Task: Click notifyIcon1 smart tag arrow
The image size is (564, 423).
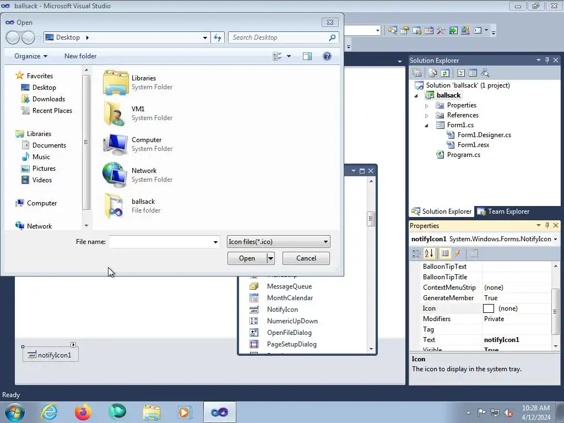Action: (x=73, y=345)
